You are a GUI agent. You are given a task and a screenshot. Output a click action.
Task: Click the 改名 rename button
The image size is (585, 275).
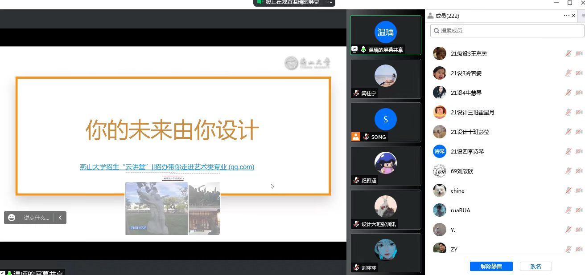pyautogui.click(x=536, y=266)
